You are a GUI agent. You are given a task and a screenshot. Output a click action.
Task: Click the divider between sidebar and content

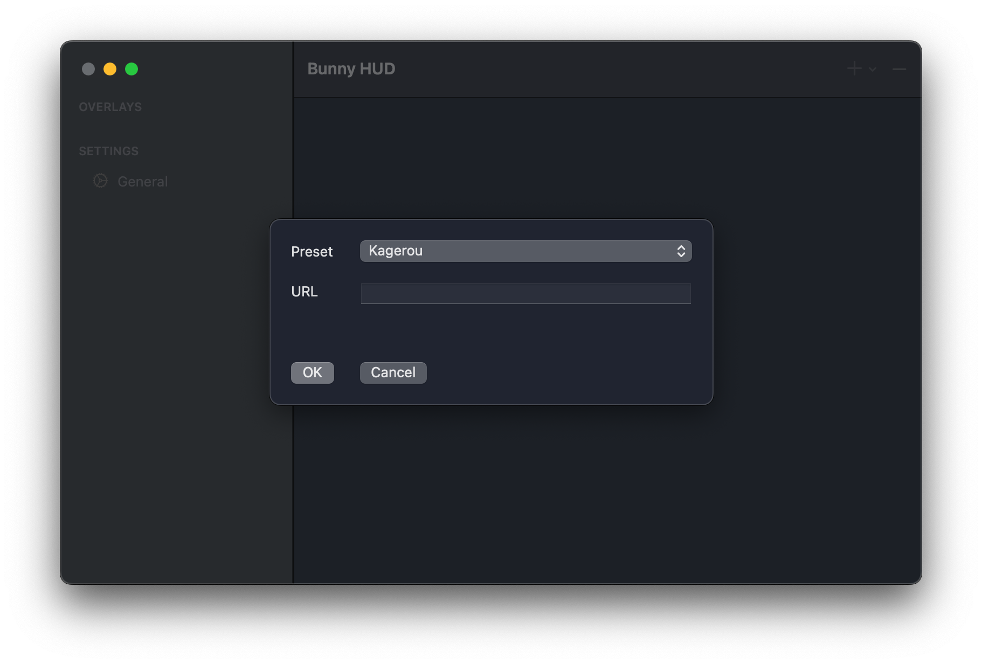293,485
